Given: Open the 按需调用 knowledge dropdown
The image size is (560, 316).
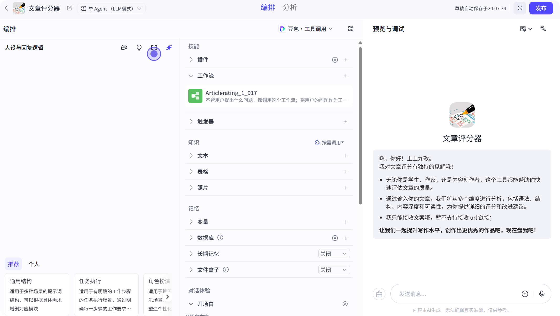Looking at the screenshot, I should click(329, 142).
